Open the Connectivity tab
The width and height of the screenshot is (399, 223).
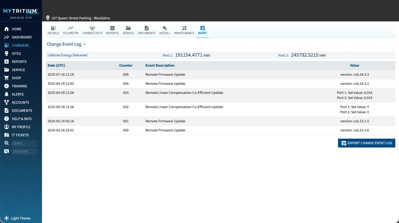pyautogui.click(x=92, y=30)
